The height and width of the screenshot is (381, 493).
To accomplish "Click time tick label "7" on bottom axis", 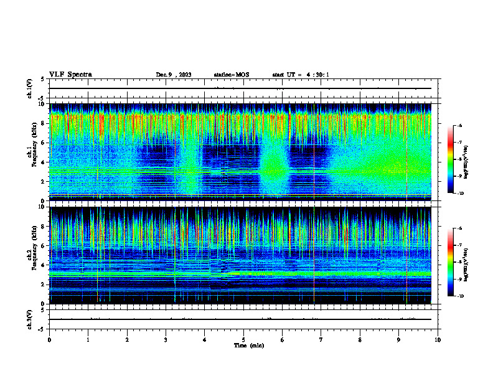I will 321,339.
